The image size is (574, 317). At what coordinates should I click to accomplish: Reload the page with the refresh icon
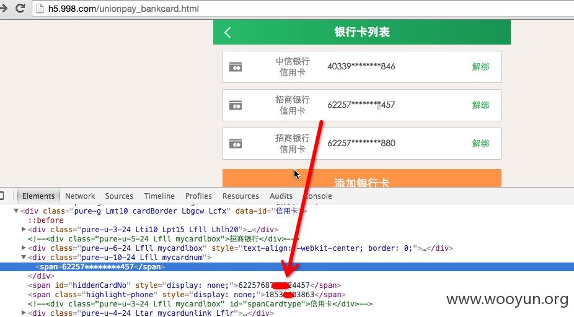coord(20,8)
